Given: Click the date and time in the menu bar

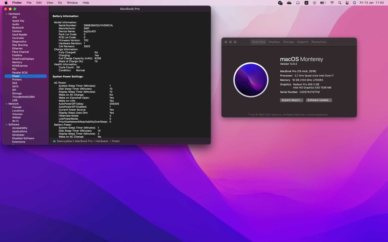Looking at the screenshot, I should [x=372, y=3].
